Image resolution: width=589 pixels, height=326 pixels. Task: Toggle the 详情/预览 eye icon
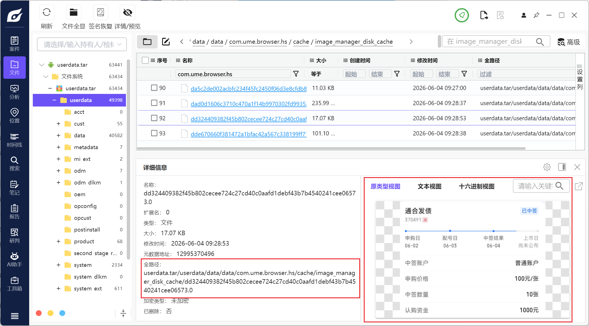click(127, 12)
